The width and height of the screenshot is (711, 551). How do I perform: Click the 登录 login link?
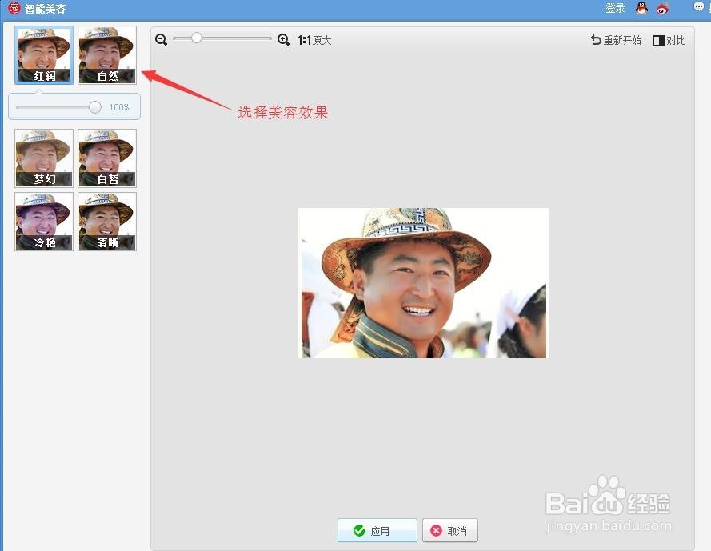[x=614, y=8]
